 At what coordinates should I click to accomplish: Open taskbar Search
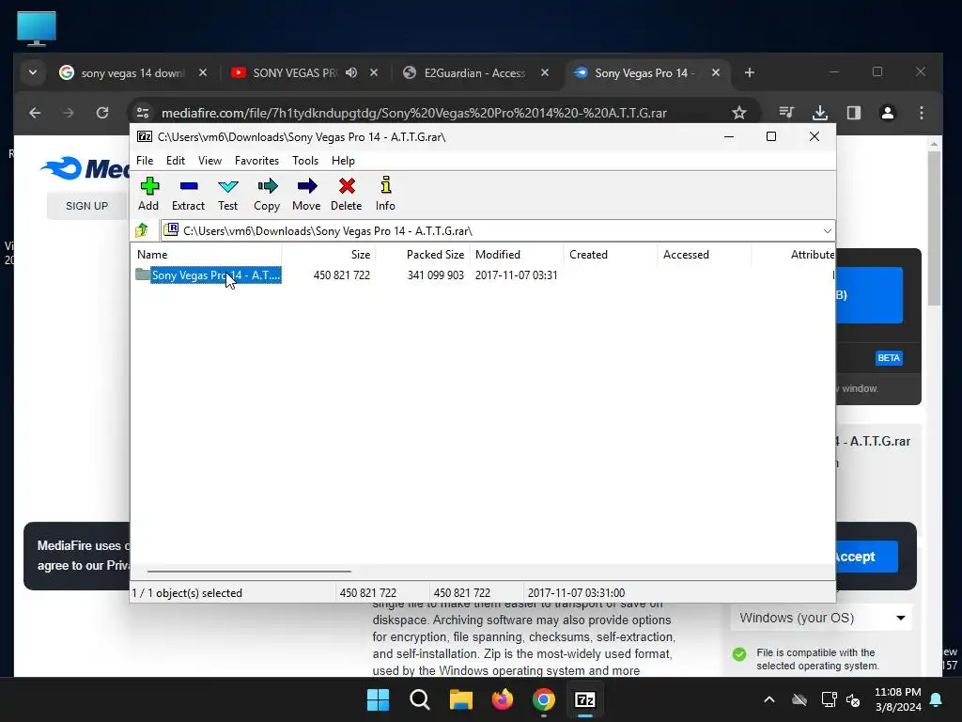click(420, 699)
